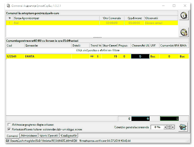
Task: Click filter row to define a filter
Action: [98, 50]
